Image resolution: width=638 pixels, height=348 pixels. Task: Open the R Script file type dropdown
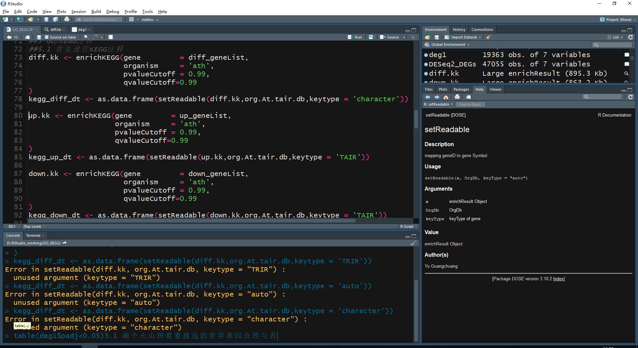[x=408, y=226]
